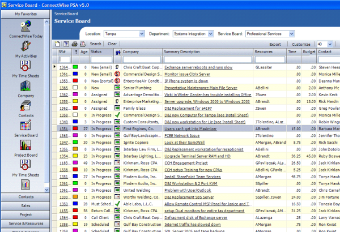Sort by the priority exclamation column header
Viewport: 340px width, 232px height.
[75, 52]
